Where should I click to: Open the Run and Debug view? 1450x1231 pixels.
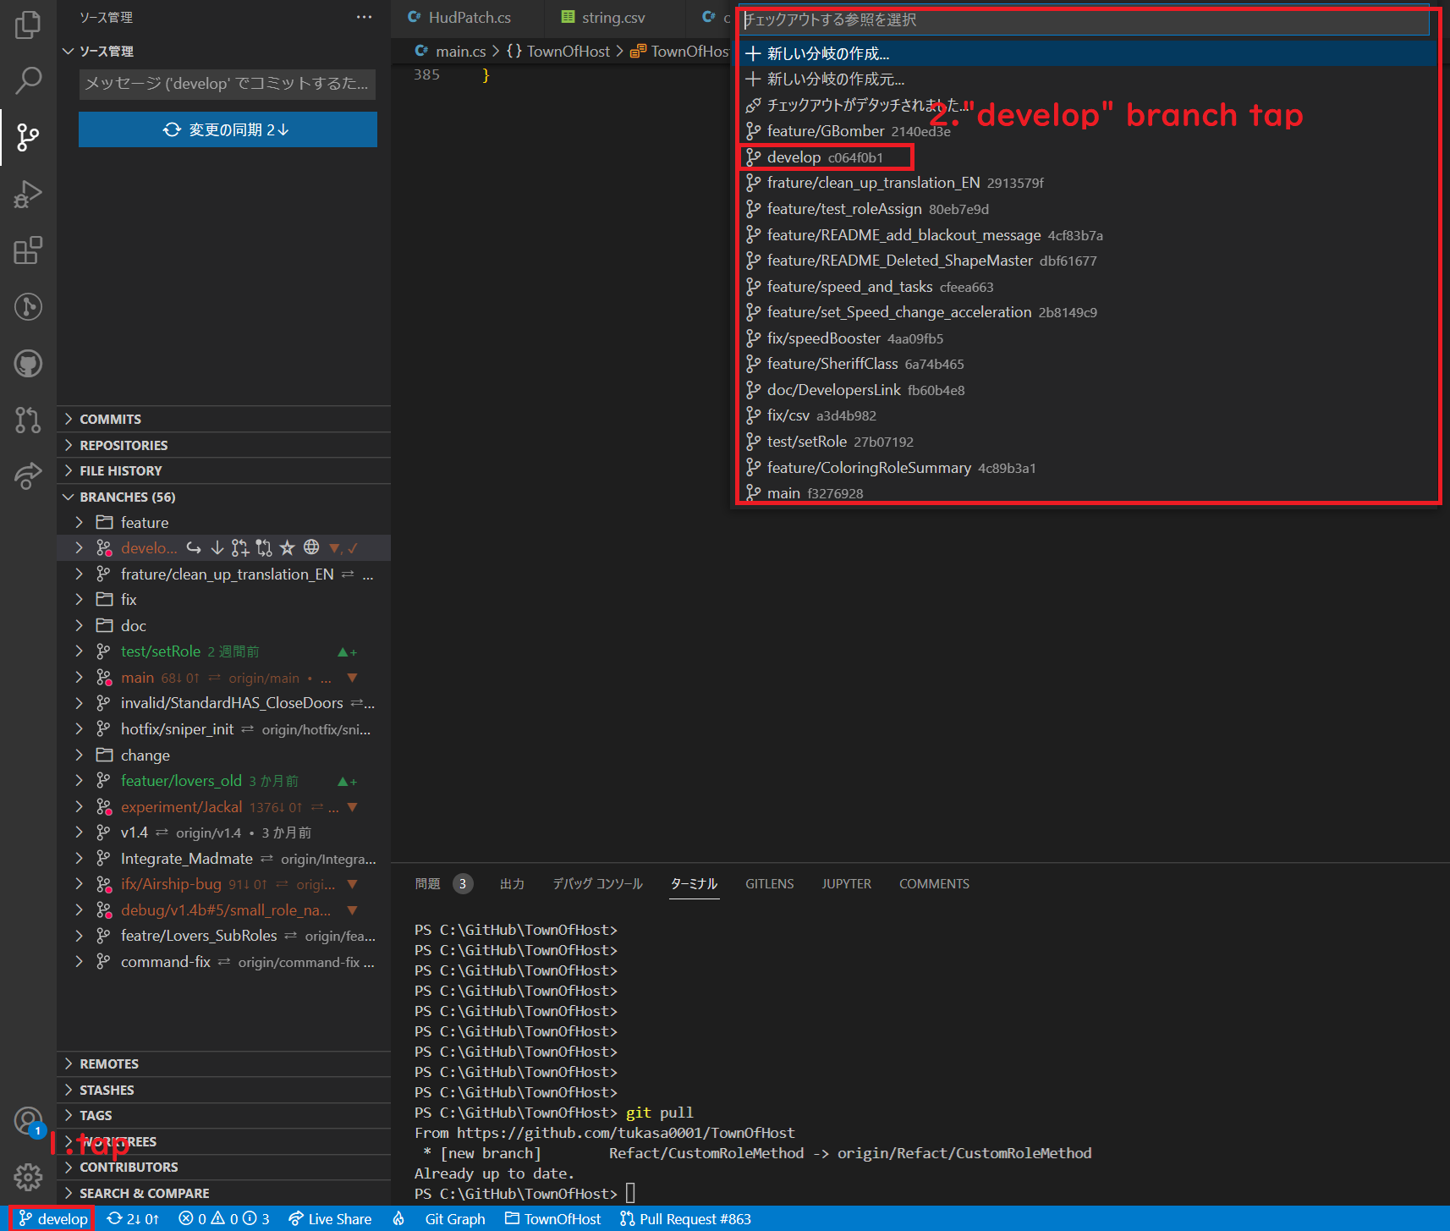click(x=28, y=194)
